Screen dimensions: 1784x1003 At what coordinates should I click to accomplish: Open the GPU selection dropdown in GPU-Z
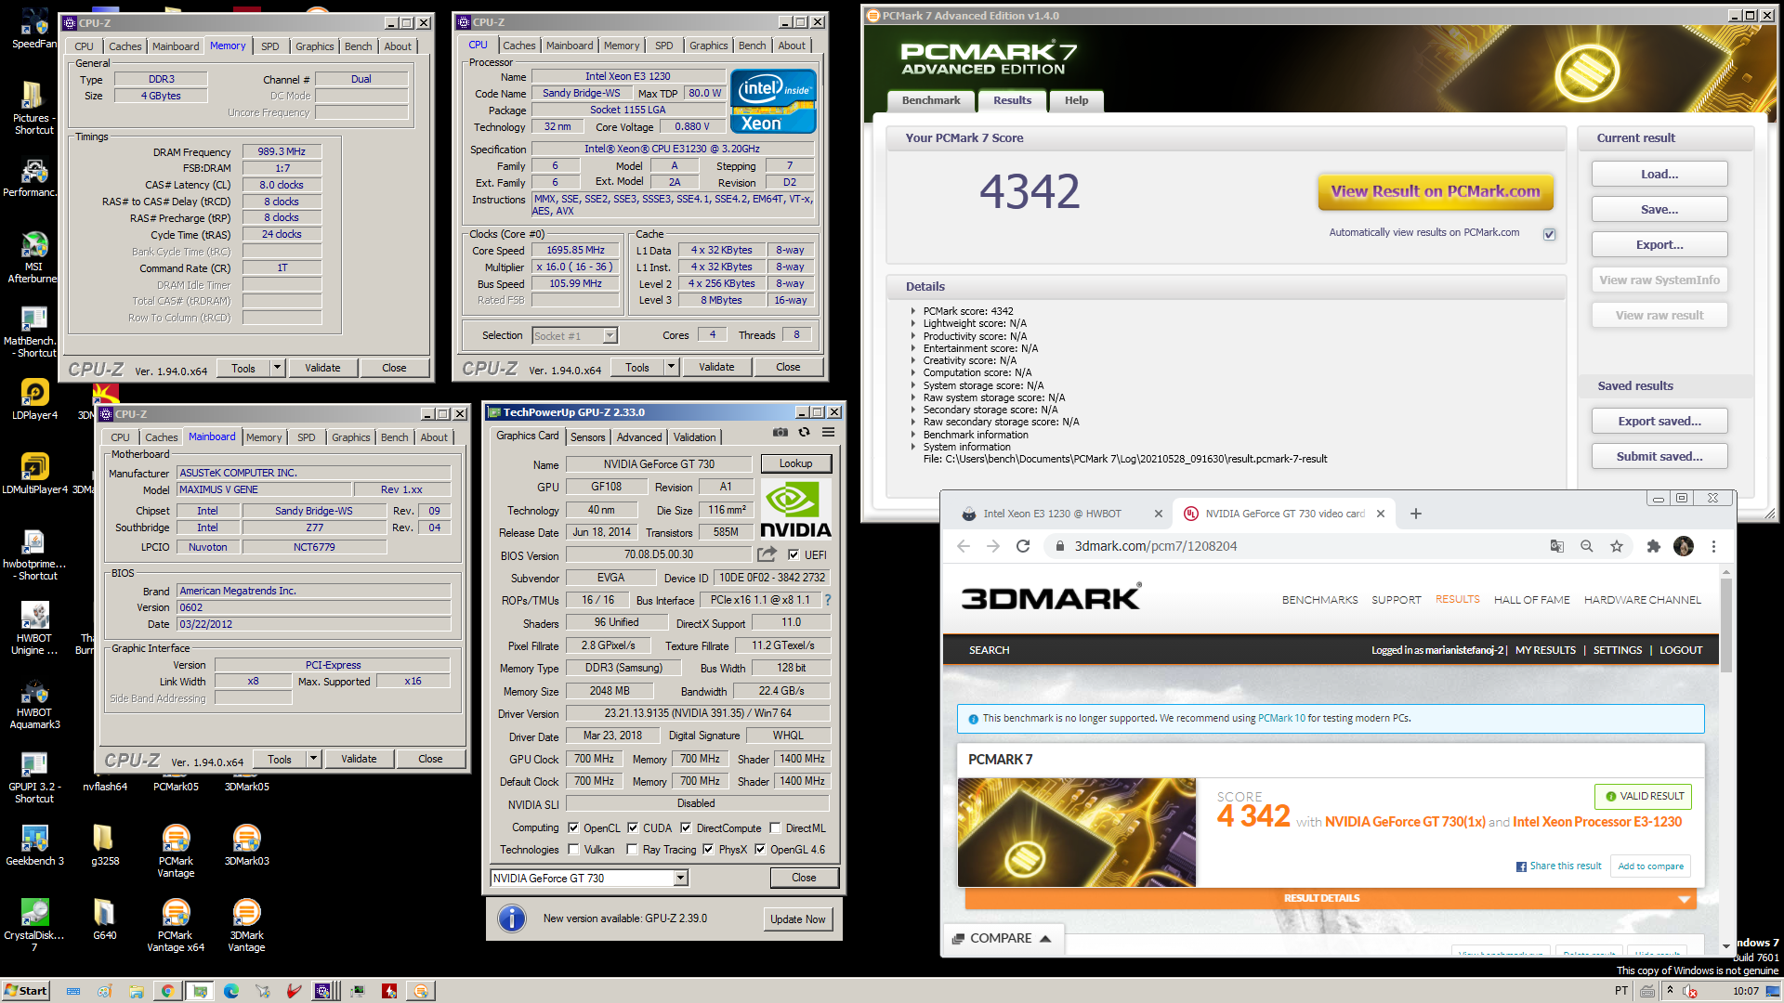point(680,878)
